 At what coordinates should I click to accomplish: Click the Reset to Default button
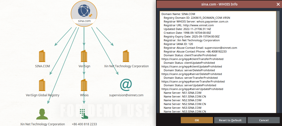230,120
